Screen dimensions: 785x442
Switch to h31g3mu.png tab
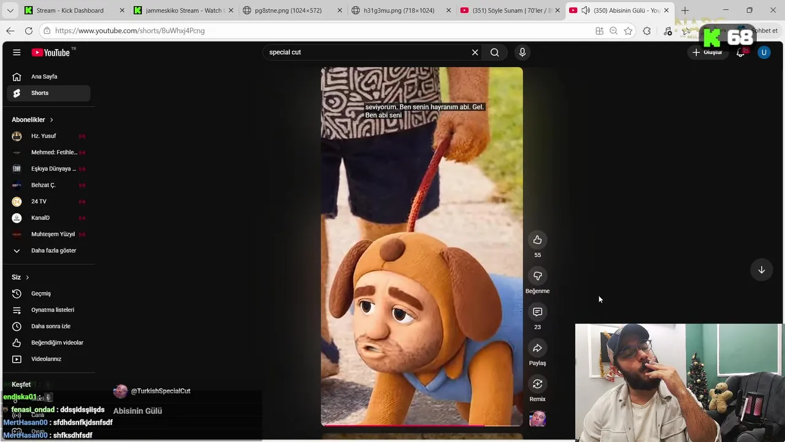[x=400, y=10]
